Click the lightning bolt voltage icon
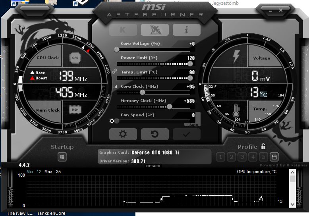 [236, 56]
